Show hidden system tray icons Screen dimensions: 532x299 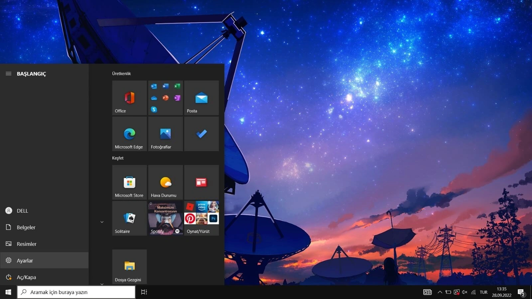tap(440, 292)
